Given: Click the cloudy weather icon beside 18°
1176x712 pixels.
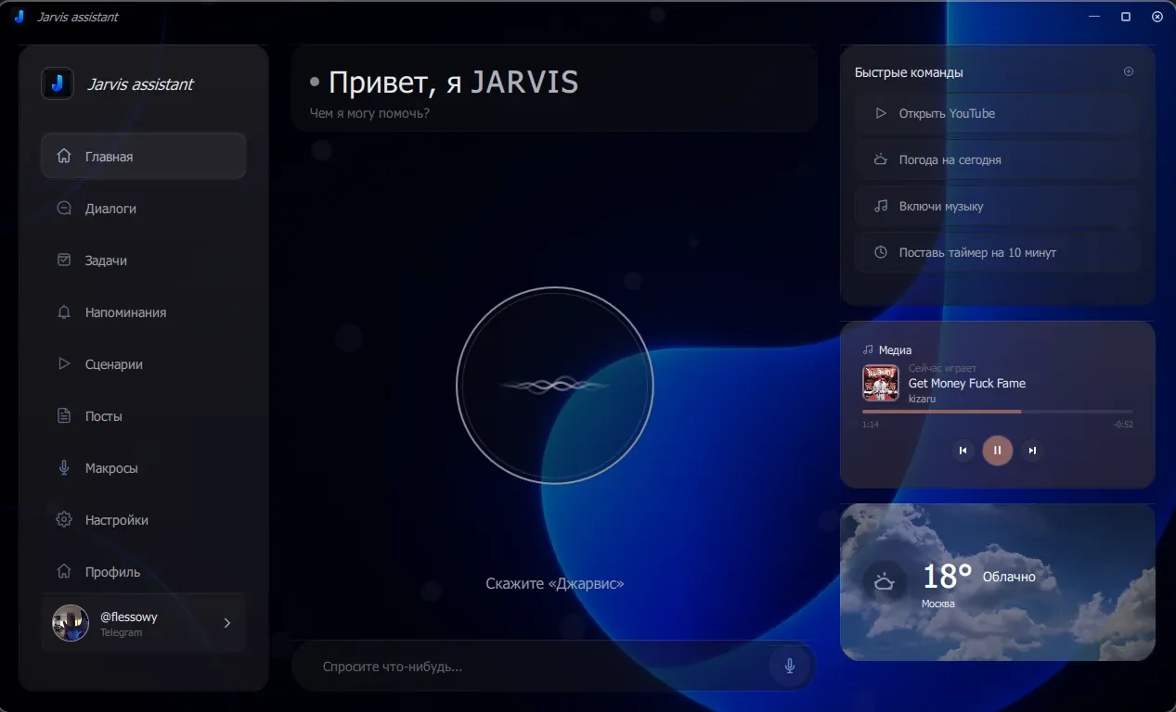Looking at the screenshot, I should click(885, 582).
